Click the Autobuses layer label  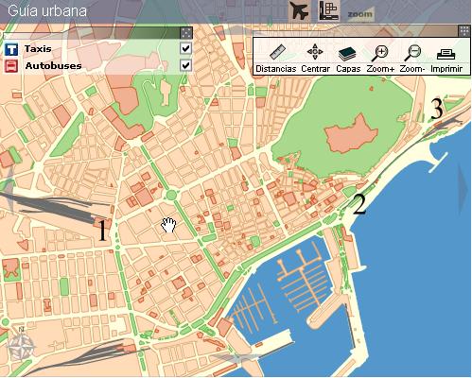click(53, 66)
